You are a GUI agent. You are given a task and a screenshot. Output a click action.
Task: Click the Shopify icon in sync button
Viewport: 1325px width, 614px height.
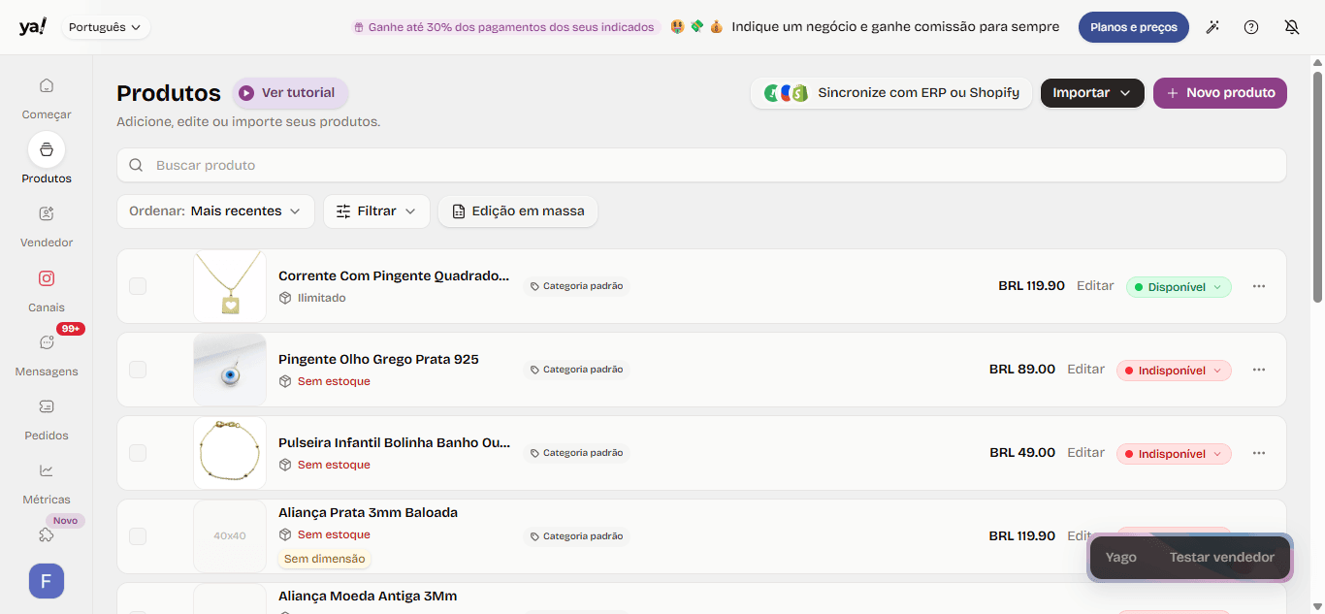800,93
